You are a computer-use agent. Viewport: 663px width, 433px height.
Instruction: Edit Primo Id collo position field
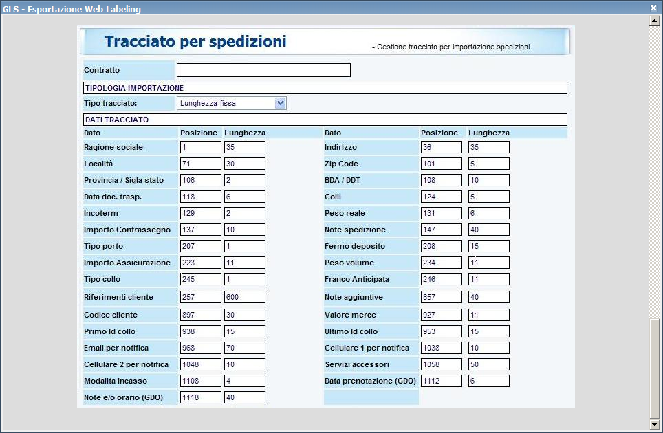200,331
